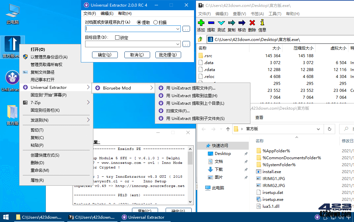Open the 官方版 folder dropdown in Explorer

click(x=318, y=129)
